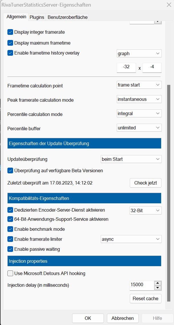Open Peak framerate calculation mode dropdown
Screen dimensions: 174x325
tap(139, 99)
